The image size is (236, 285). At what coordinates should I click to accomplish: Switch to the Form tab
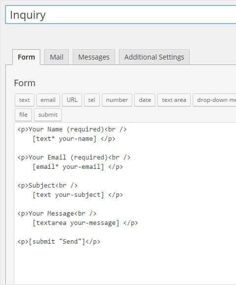click(27, 57)
